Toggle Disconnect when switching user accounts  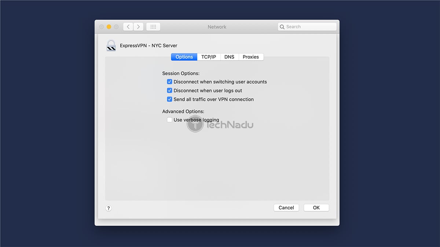point(169,82)
